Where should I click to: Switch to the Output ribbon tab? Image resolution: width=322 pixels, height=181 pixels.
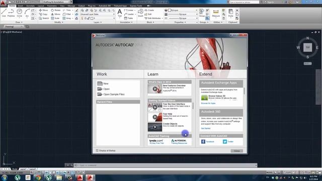click(82, 6)
